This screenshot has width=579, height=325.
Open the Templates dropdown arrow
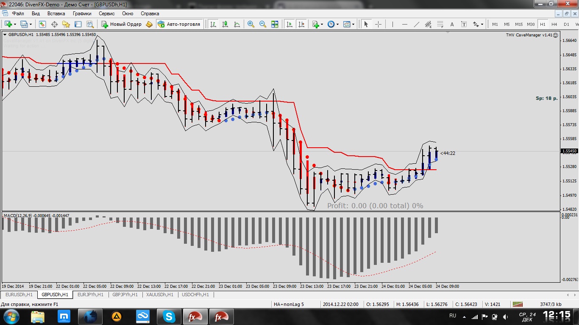coord(354,25)
